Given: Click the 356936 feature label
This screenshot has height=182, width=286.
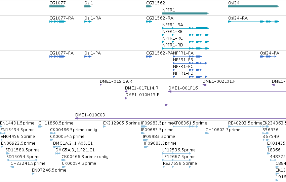Looking at the screenshot, I should click(x=271, y=130).
